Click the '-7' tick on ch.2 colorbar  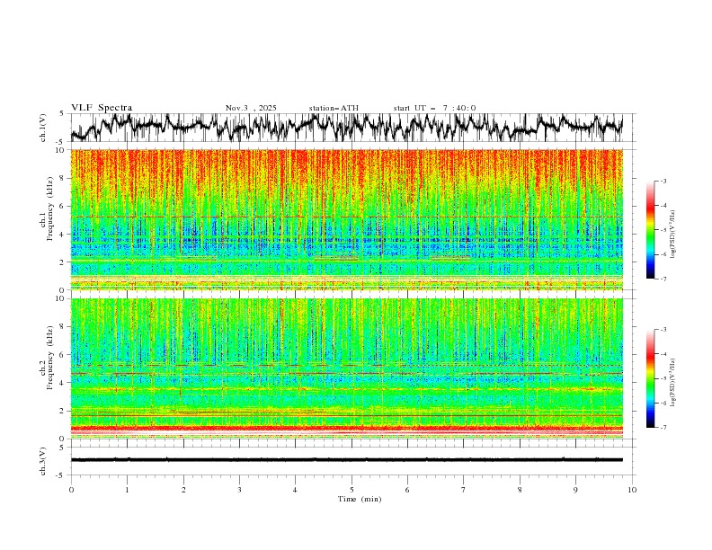pyautogui.click(x=663, y=428)
